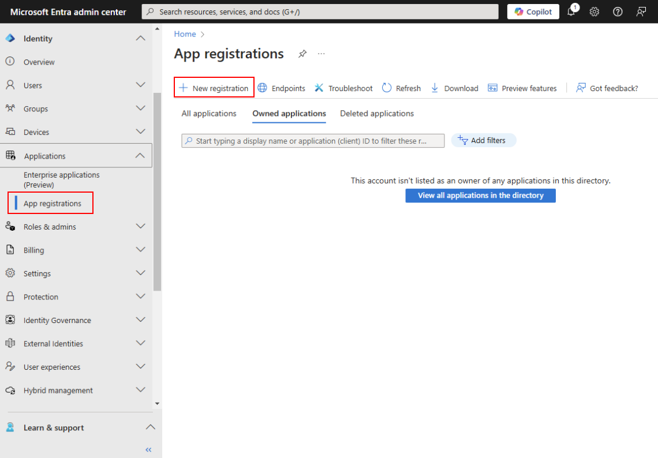Pin the App registrations page
Image resolution: width=658 pixels, height=458 pixels.
302,54
